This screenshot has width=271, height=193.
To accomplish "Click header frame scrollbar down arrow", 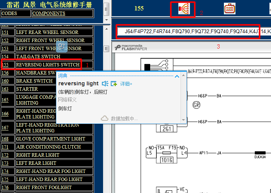I will point(107,20).
